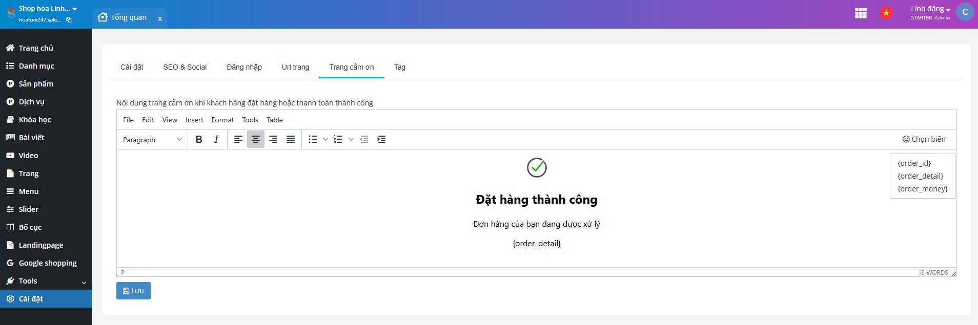Screen dimensions: 978x325
Task: Align text left in editor
Action: click(238, 139)
